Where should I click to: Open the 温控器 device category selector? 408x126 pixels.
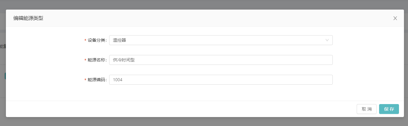[x=221, y=40]
